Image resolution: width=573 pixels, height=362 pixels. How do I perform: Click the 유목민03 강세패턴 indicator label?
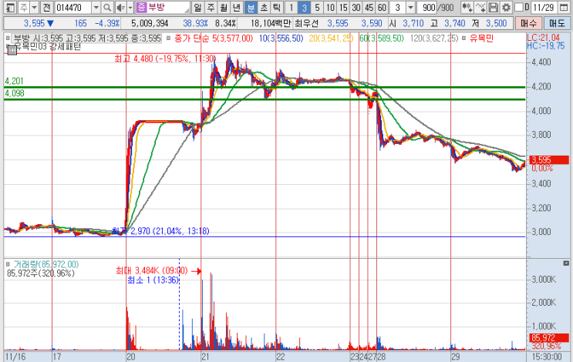coord(47,46)
